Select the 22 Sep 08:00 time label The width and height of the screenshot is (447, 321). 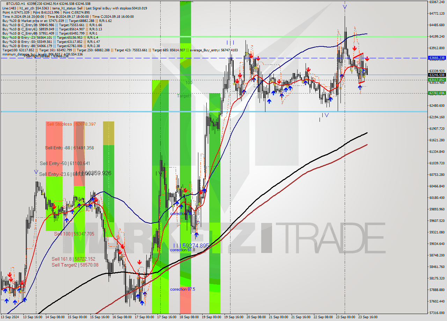(323, 317)
